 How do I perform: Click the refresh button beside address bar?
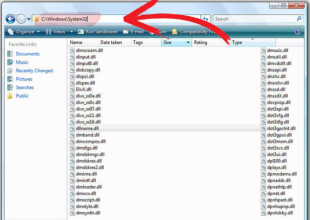pyautogui.click(x=205, y=19)
